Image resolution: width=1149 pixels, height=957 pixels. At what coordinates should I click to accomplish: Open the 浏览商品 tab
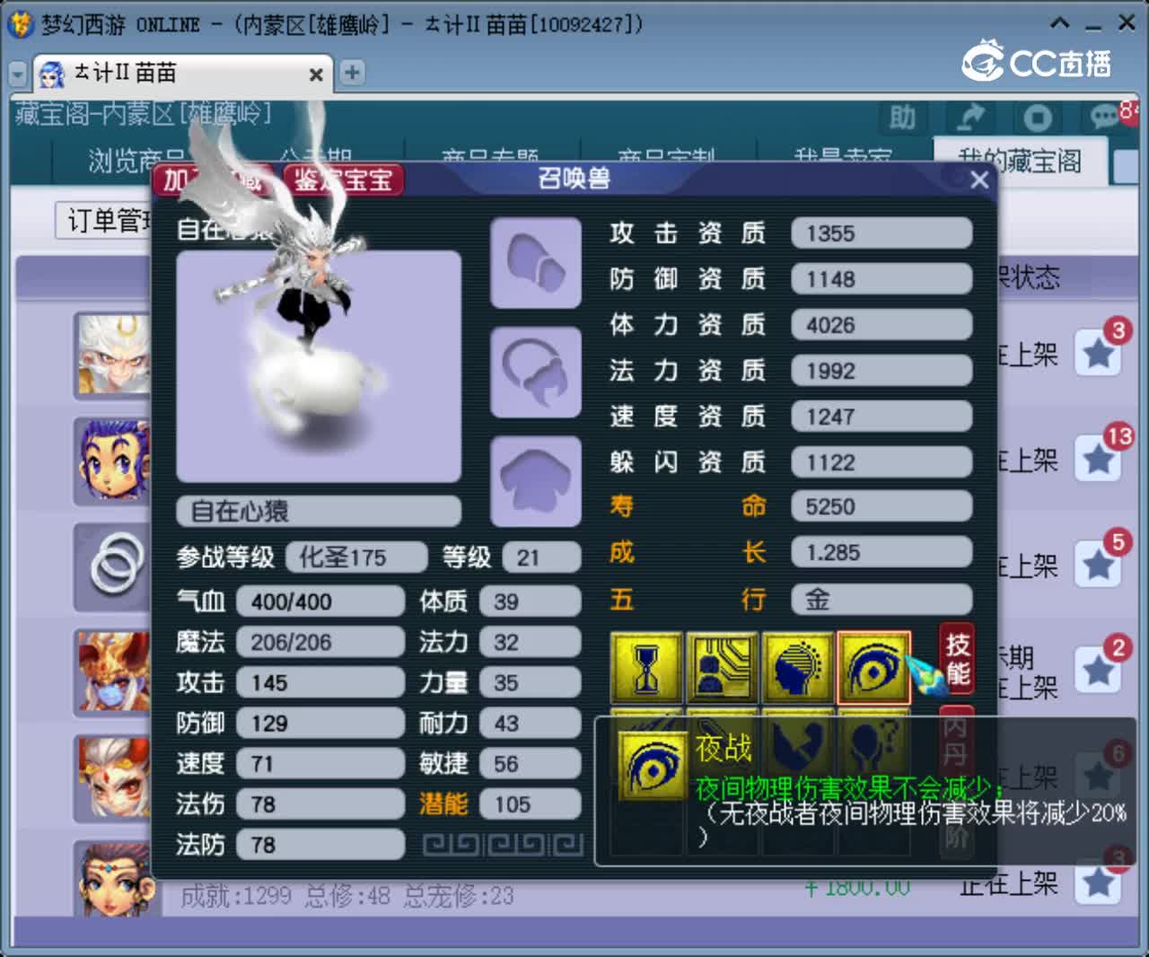click(135, 162)
